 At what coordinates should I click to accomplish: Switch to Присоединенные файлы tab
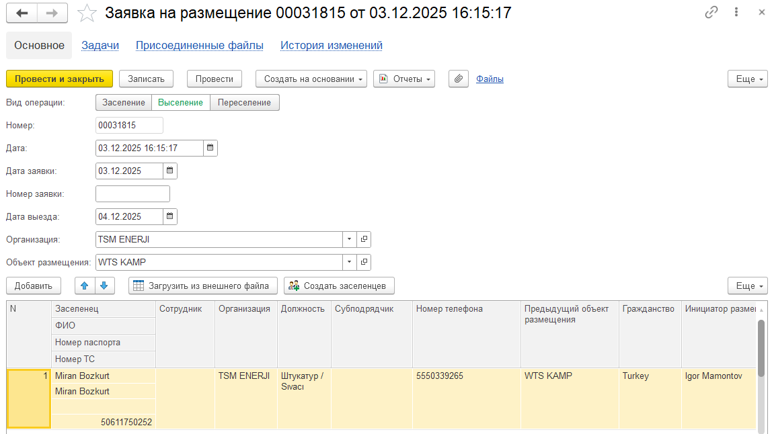click(x=199, y=45)
